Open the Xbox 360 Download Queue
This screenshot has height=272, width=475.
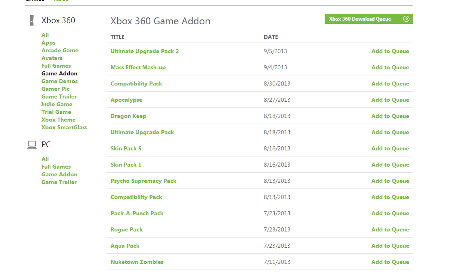(360, 19)
